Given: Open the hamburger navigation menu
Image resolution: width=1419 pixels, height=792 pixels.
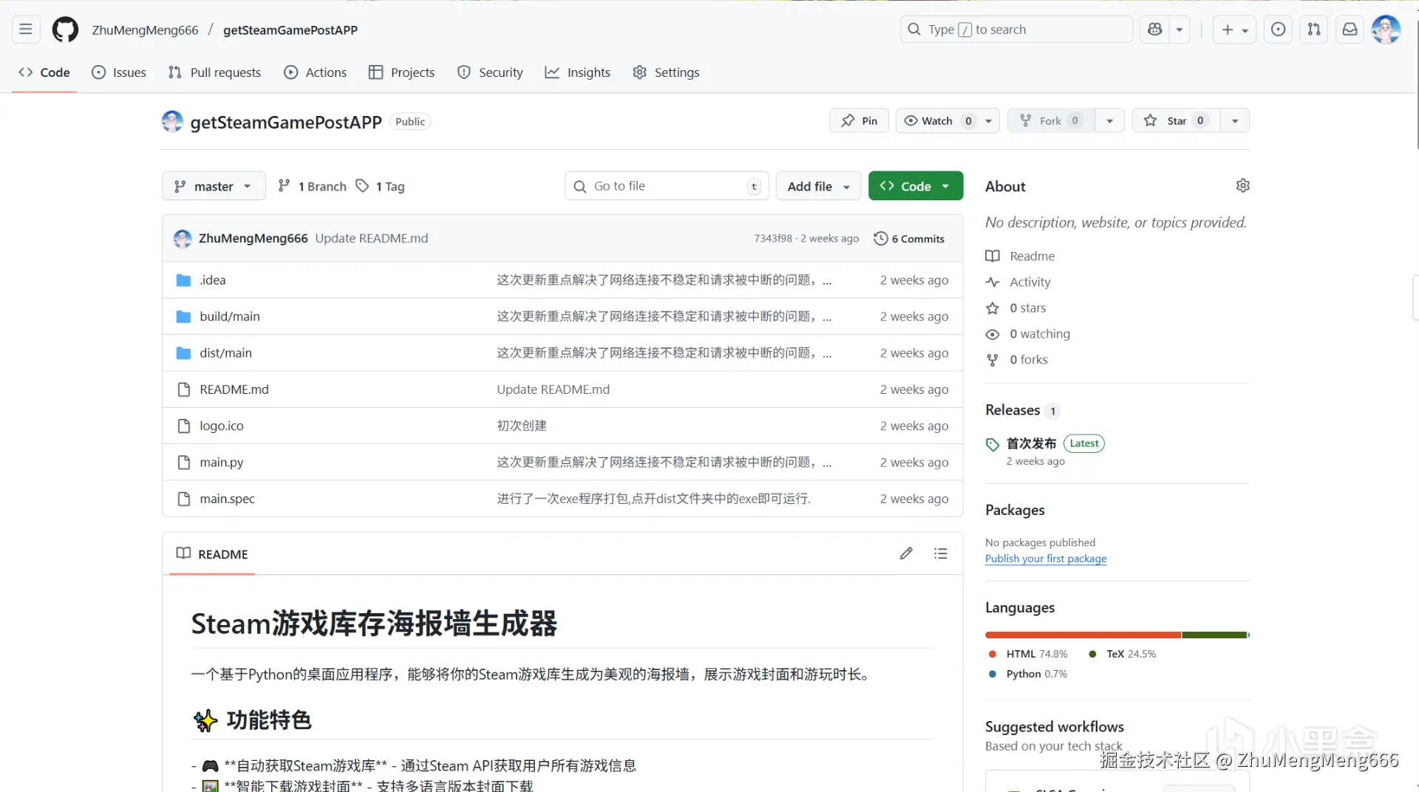Looking at the screenshot, I should point(26,30).
